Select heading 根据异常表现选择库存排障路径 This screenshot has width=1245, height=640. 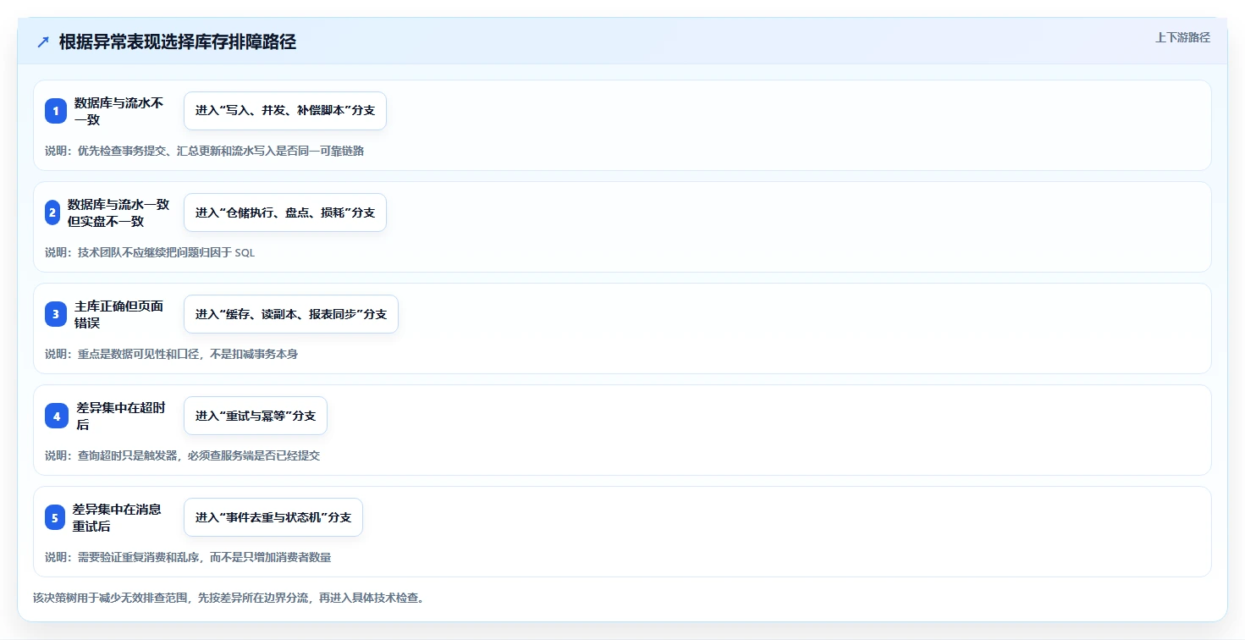click(178, 41)
